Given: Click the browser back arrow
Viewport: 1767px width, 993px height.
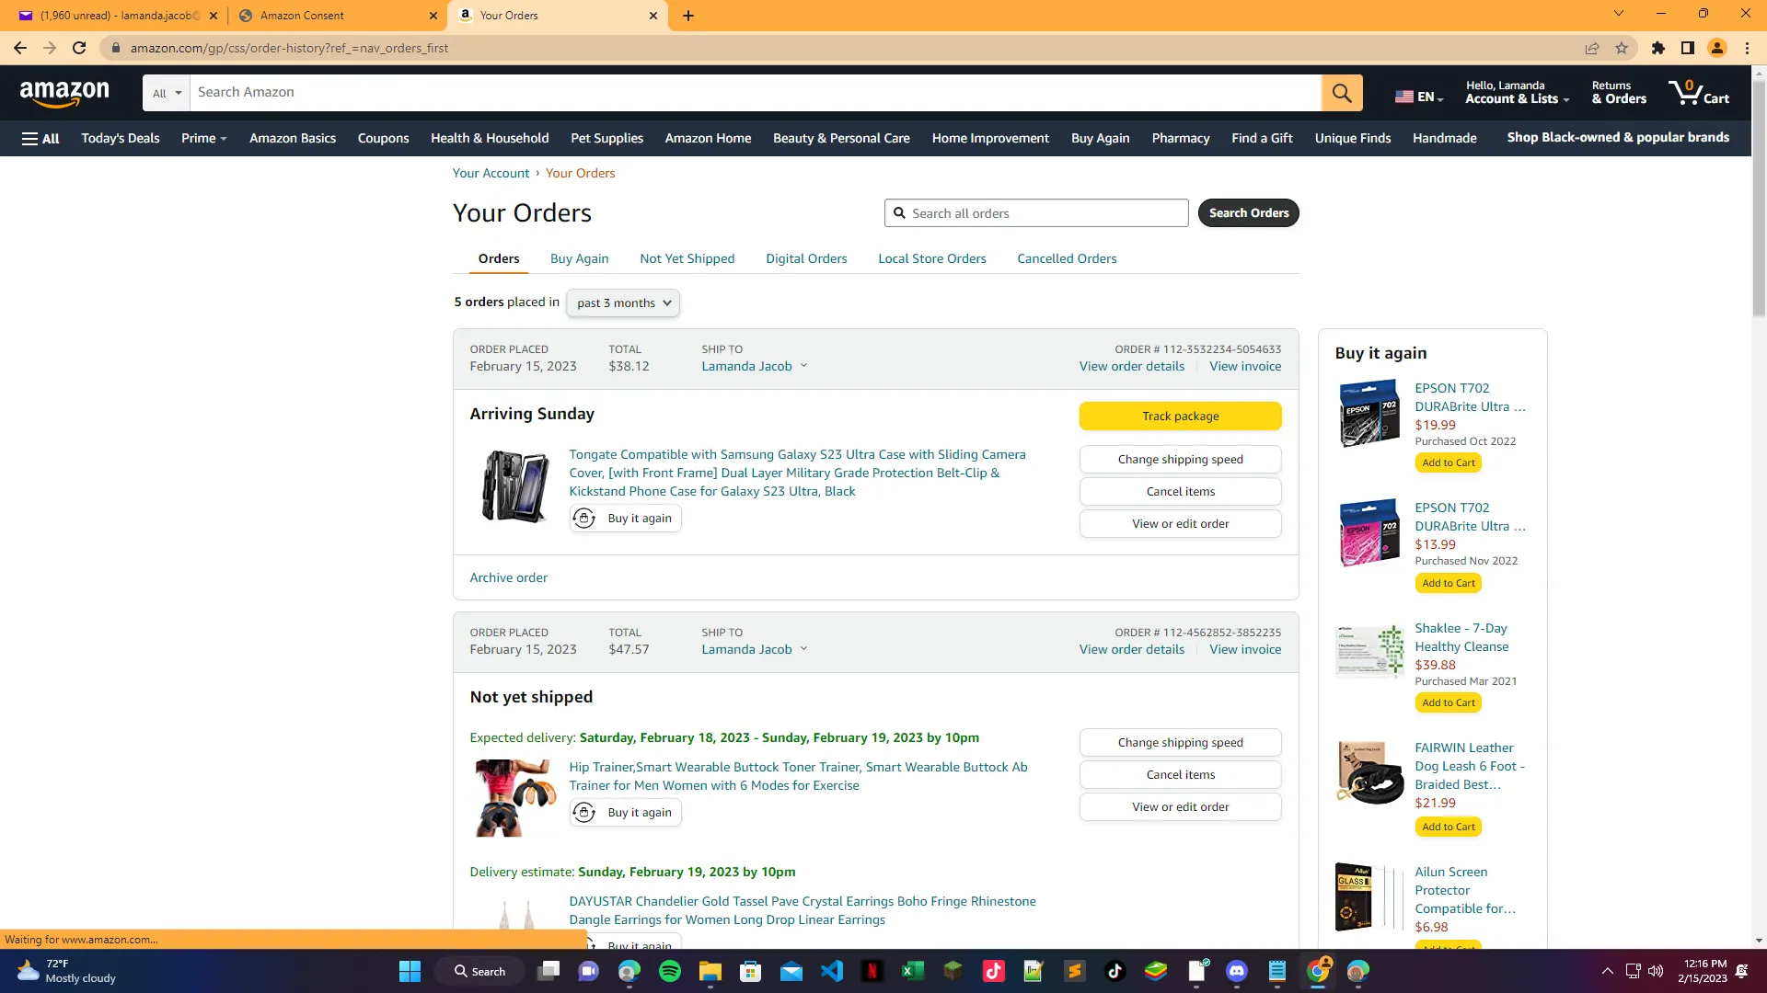Looking at the screenshot, I should pos(20,48).
